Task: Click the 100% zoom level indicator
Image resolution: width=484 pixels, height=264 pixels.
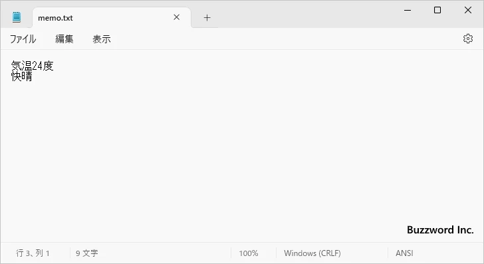Action: 249,253
